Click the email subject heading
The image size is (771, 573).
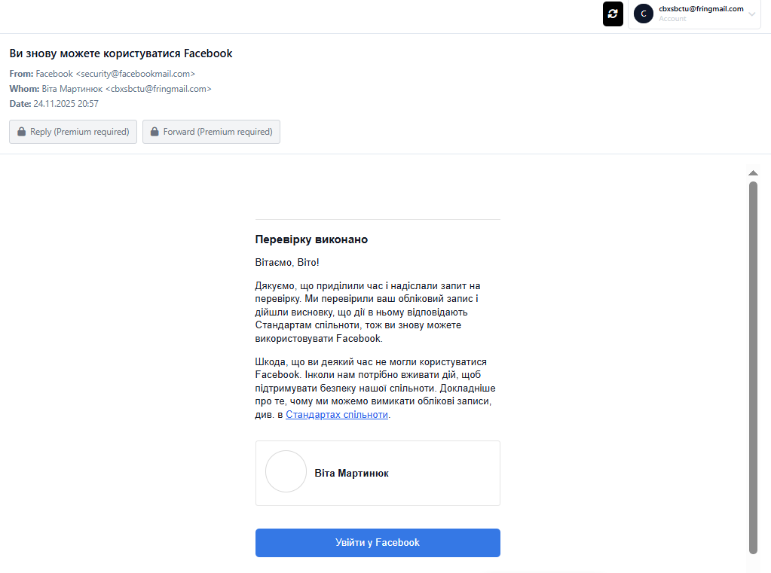click(121, 53)
